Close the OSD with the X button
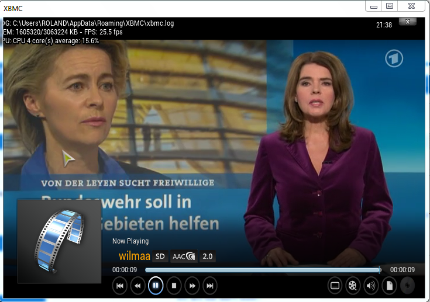This screenshot has width=430, height=302. point(408,22)
